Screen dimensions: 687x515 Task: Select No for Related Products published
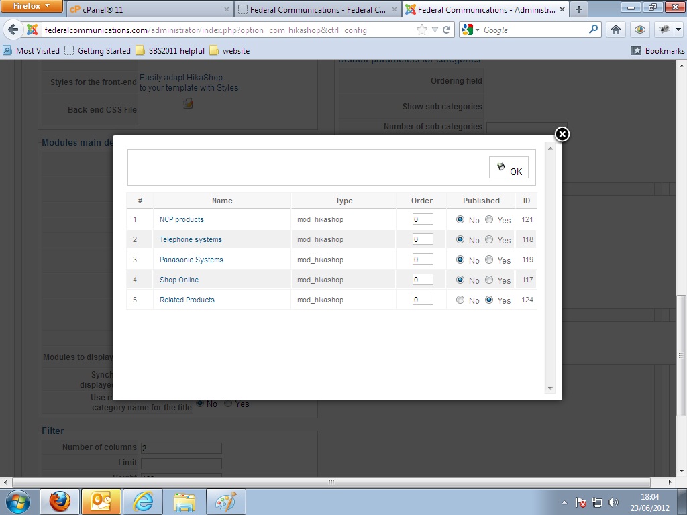point(460,300)
